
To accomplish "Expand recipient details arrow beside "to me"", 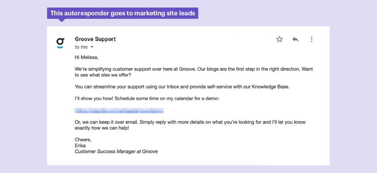I will [x=92, y=47].
